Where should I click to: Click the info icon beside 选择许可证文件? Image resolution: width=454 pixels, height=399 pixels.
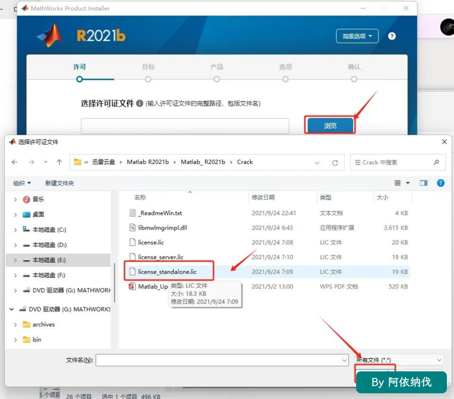140,103
